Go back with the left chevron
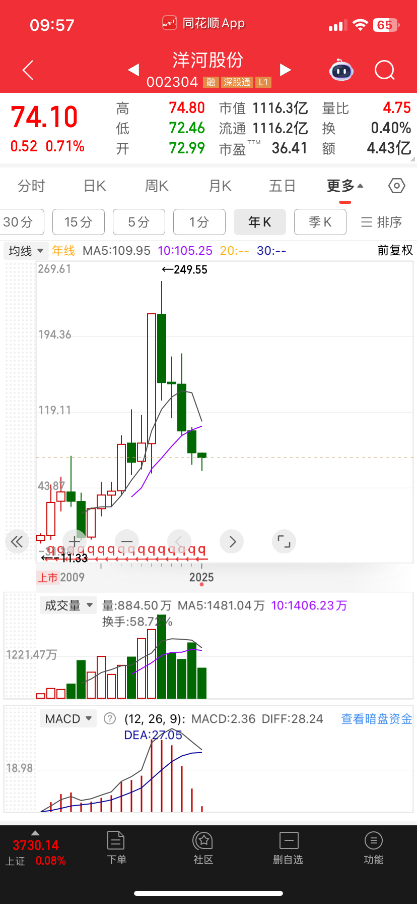Screen dimensions: 417x904 (x=28, y=70)
